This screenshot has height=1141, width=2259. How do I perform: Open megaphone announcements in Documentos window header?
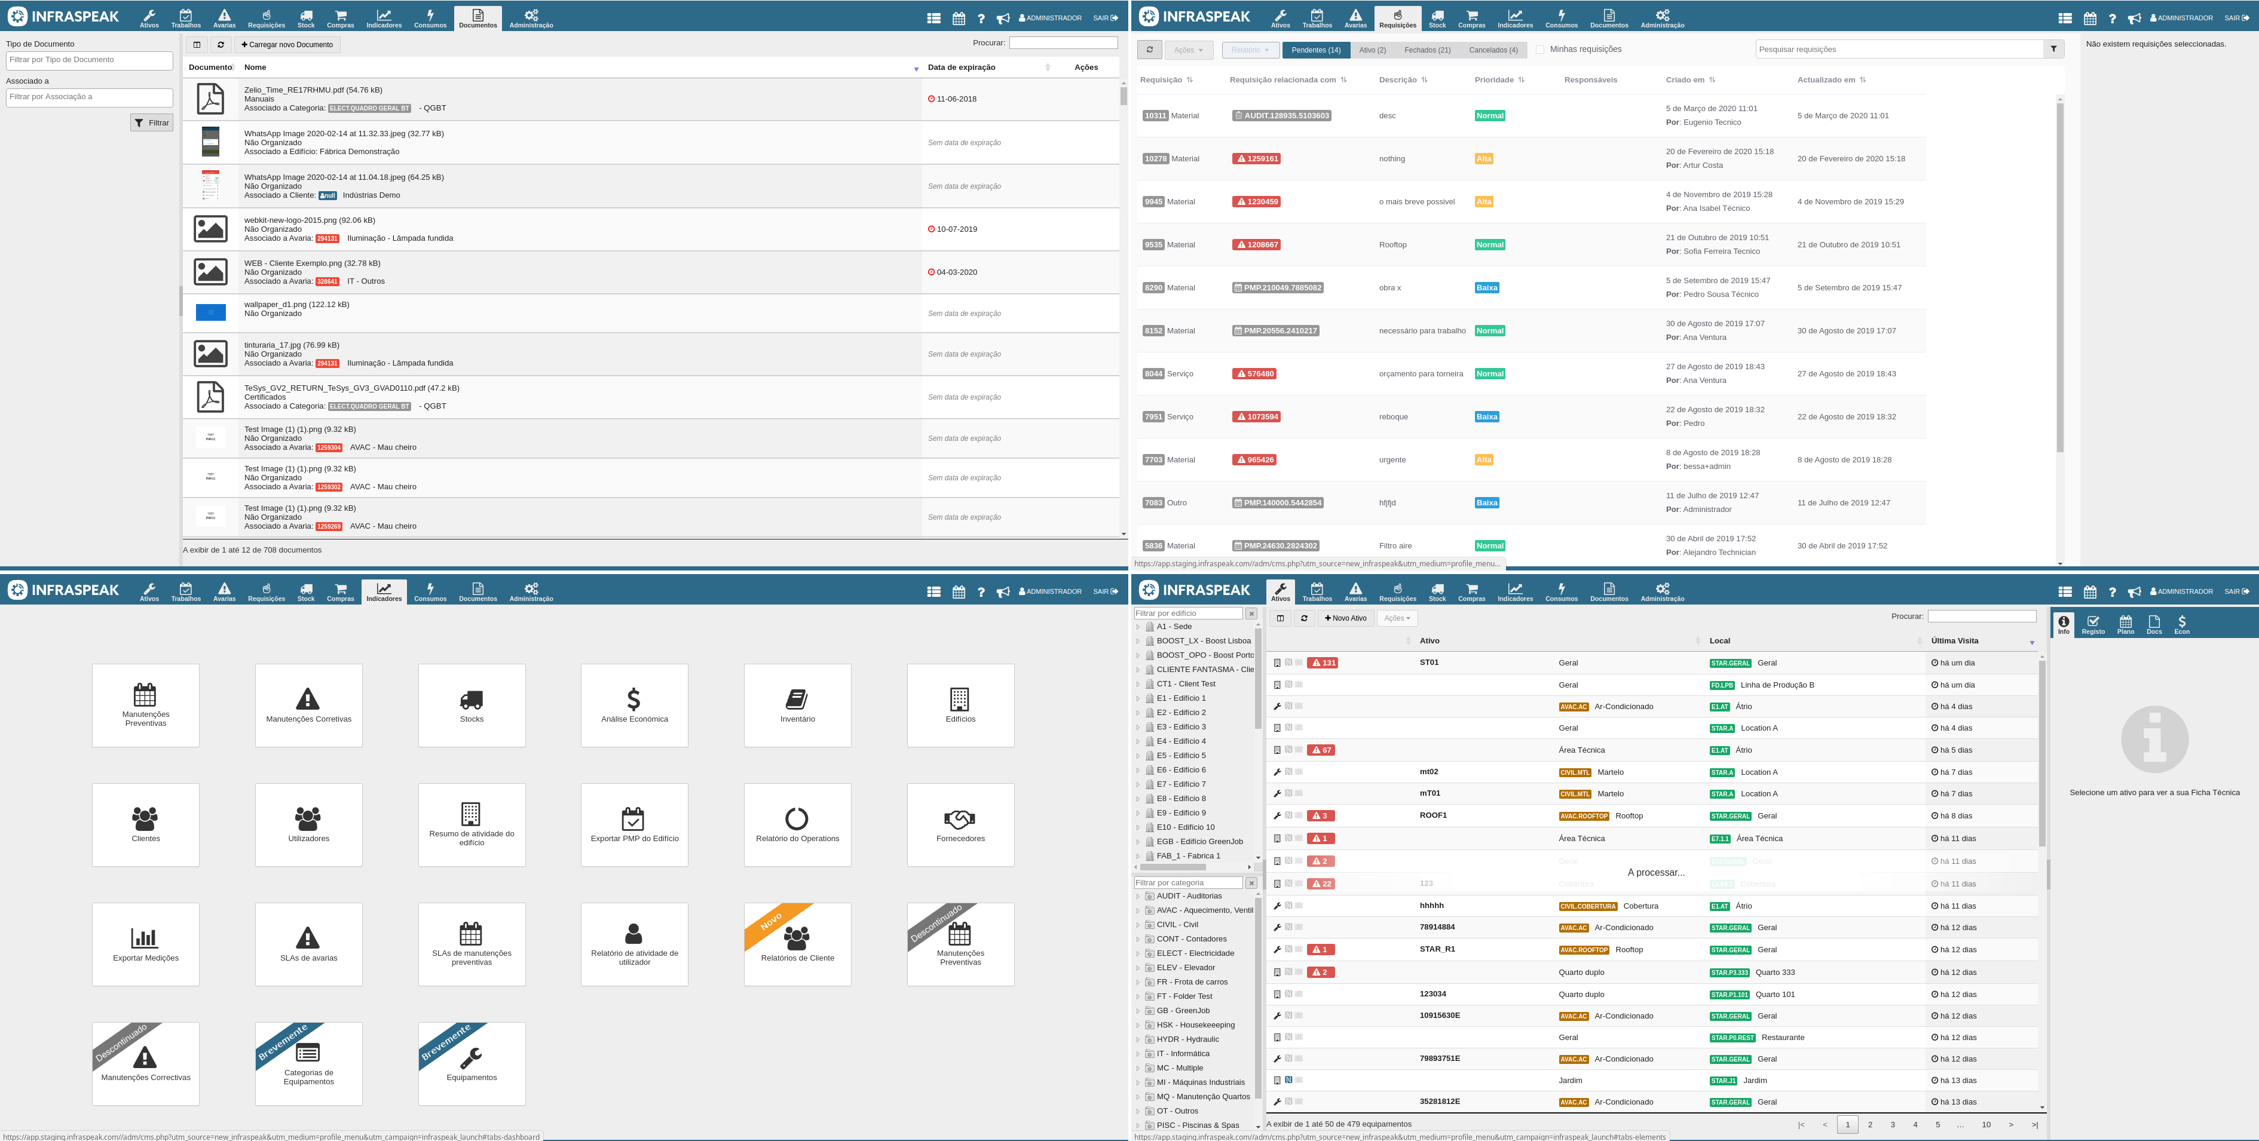(x=1003, y=19)
